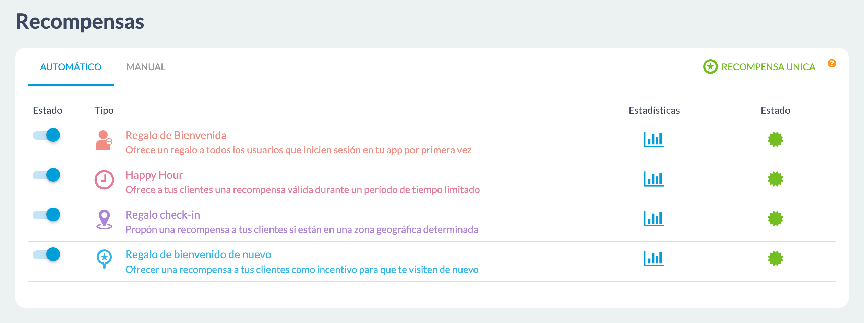The image size is (864, 323).
Task: Open the Regalo de Bienvenida reward link
Action: coord(176,135)
